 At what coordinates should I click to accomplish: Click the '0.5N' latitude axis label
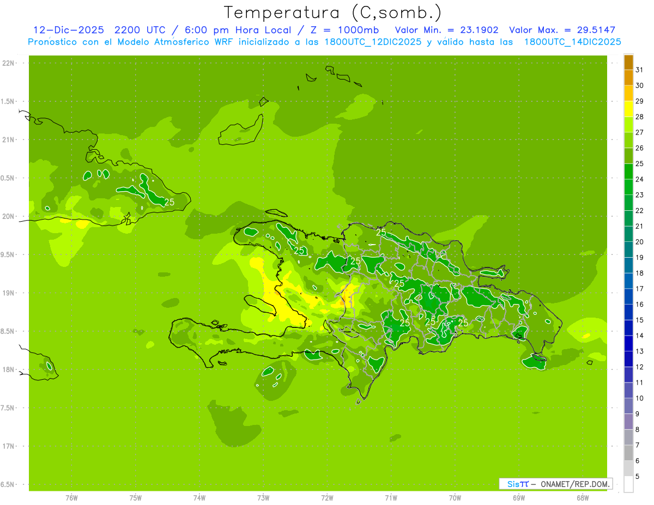click(8, 178)
